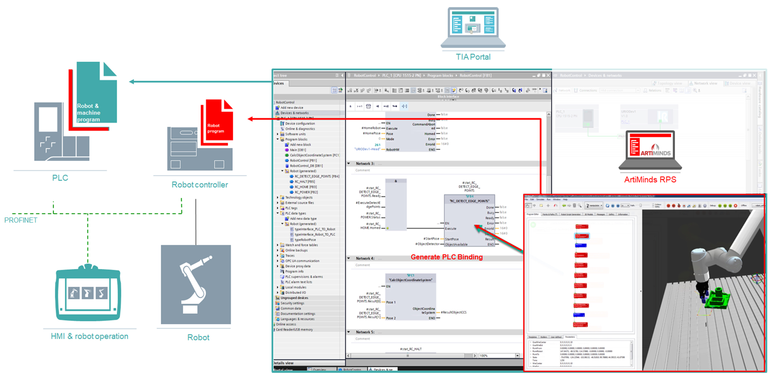This screenshot has width=774, height=380.
Task: Click the delete network toolbar icon in editor
Action: tap(356, 90)
